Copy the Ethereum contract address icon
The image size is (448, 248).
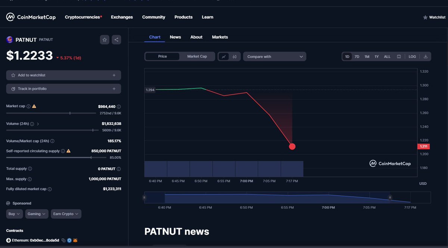tap(63, 240)
